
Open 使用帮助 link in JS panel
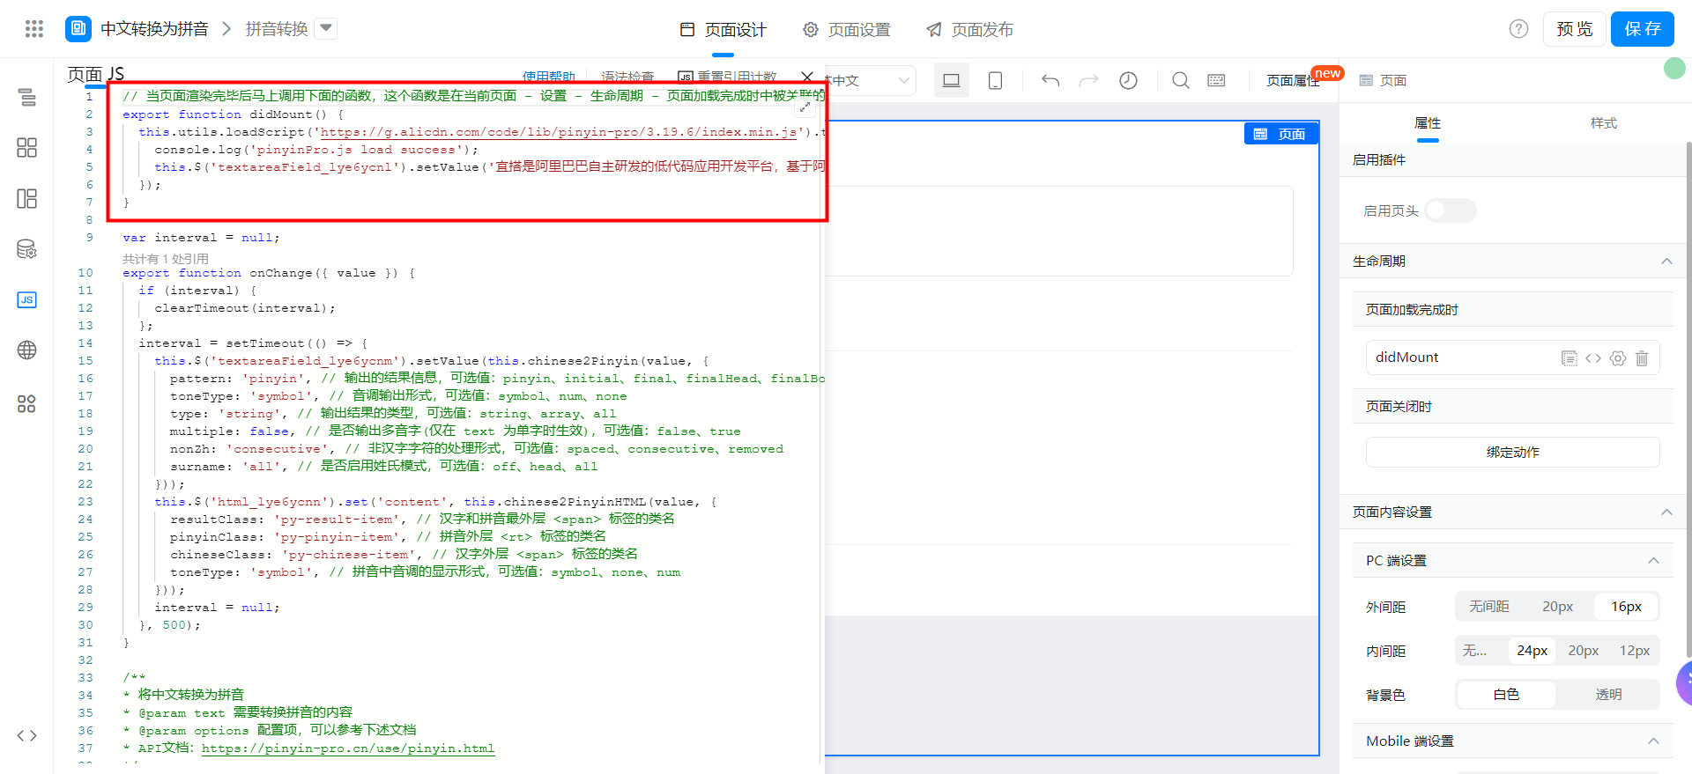click(548, 77)
